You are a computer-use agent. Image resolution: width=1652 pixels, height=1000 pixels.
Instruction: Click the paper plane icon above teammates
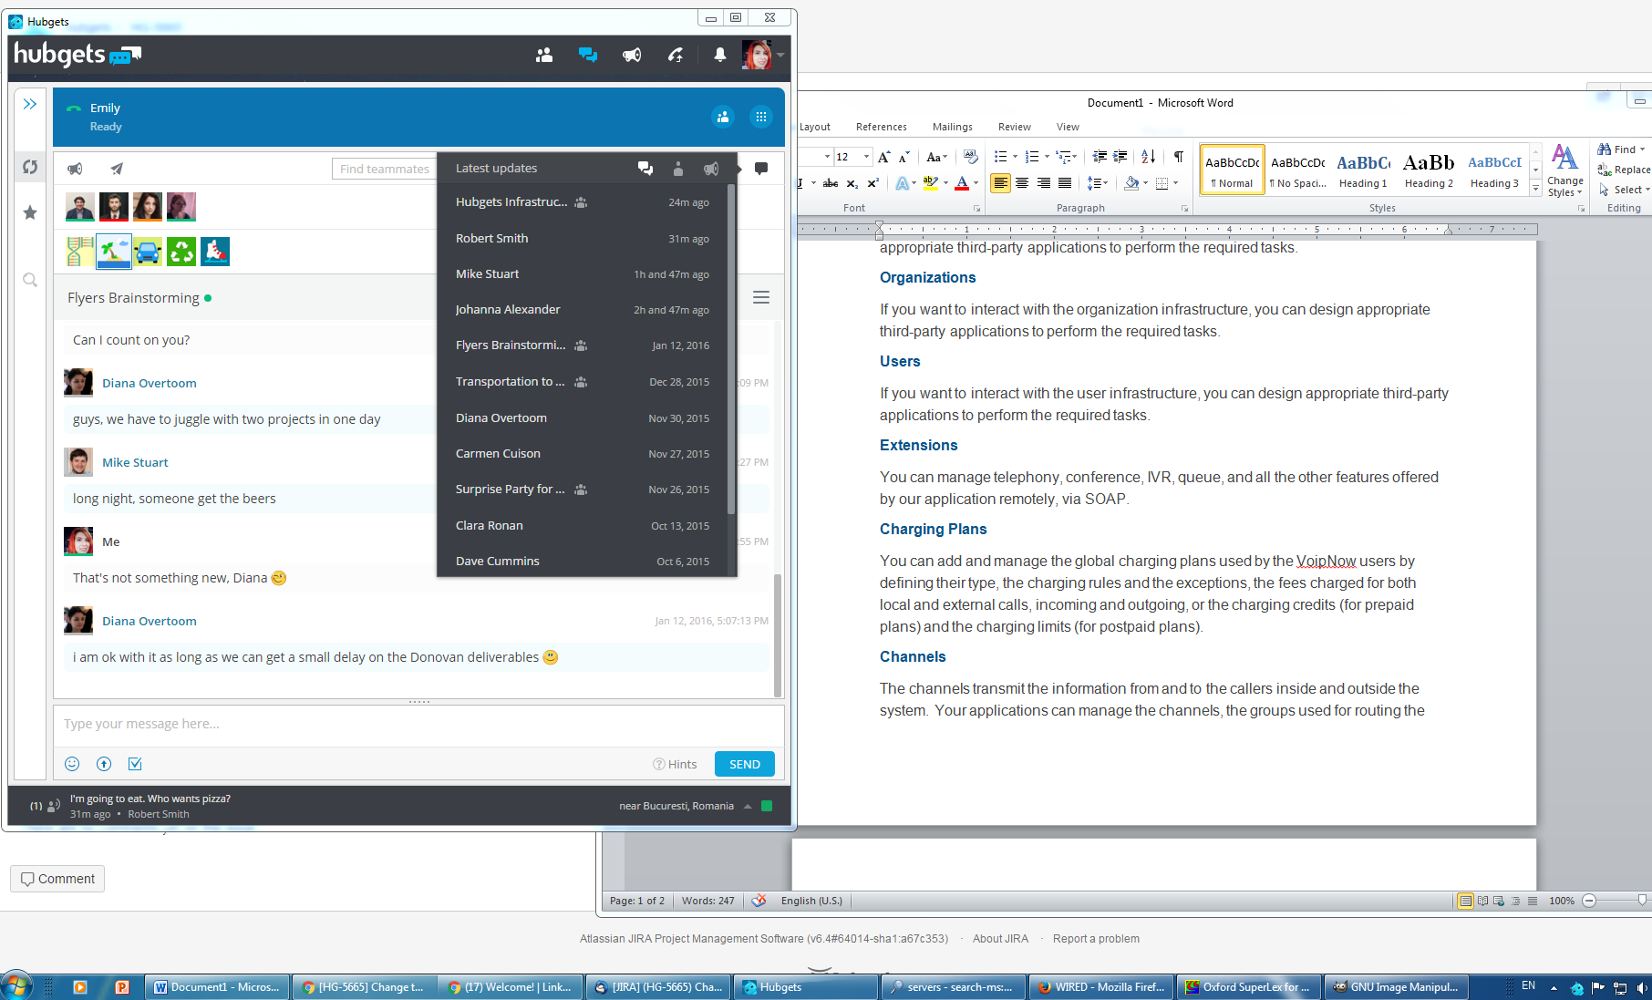click(x=117, y=169)
